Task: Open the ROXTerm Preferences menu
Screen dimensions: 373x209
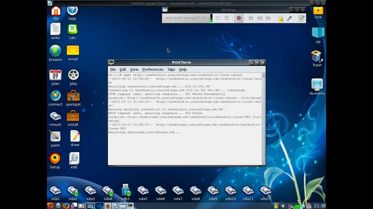Action: point(153,70)
